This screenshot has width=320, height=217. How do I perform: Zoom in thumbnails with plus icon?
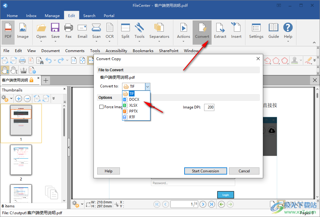(x=19, y=99)
